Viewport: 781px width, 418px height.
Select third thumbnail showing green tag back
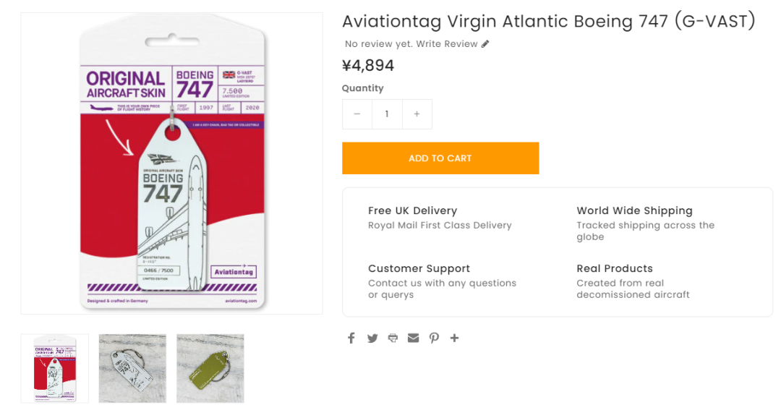210,368
